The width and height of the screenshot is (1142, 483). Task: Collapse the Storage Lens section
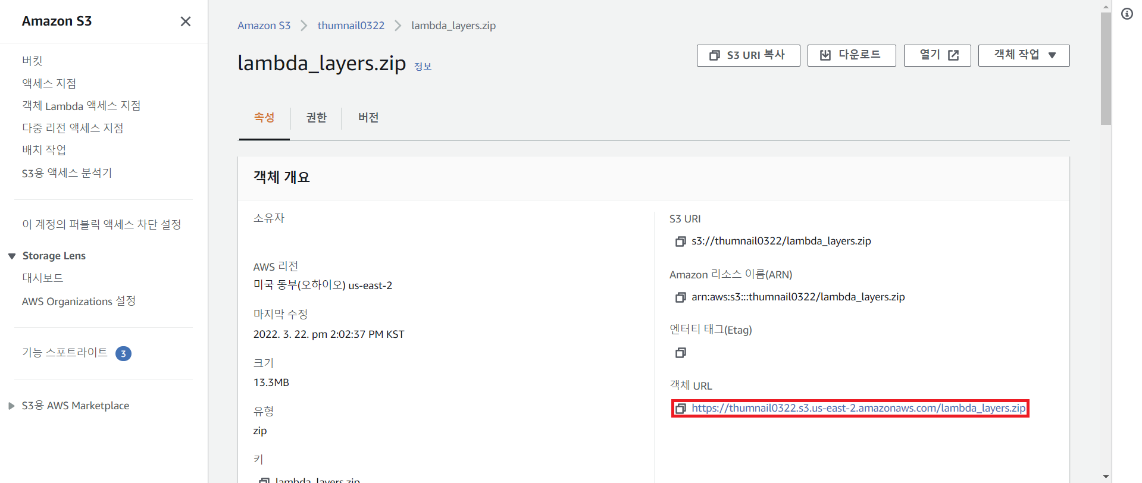click(12, 256)
